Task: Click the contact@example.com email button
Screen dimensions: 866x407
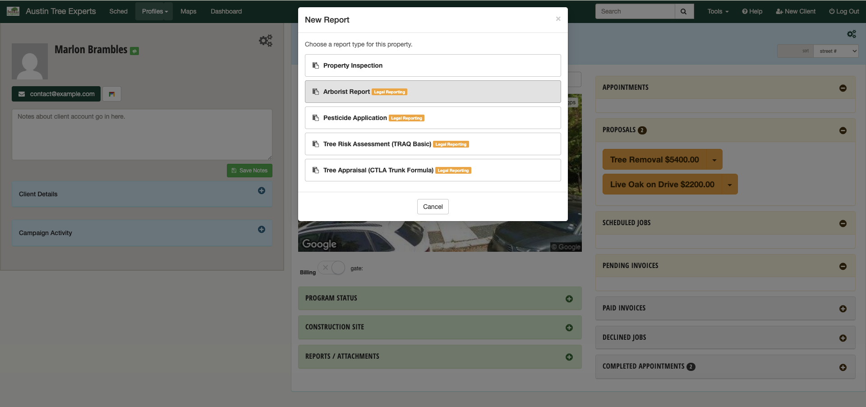Action: pyautogui.click(x=56, y=94)
